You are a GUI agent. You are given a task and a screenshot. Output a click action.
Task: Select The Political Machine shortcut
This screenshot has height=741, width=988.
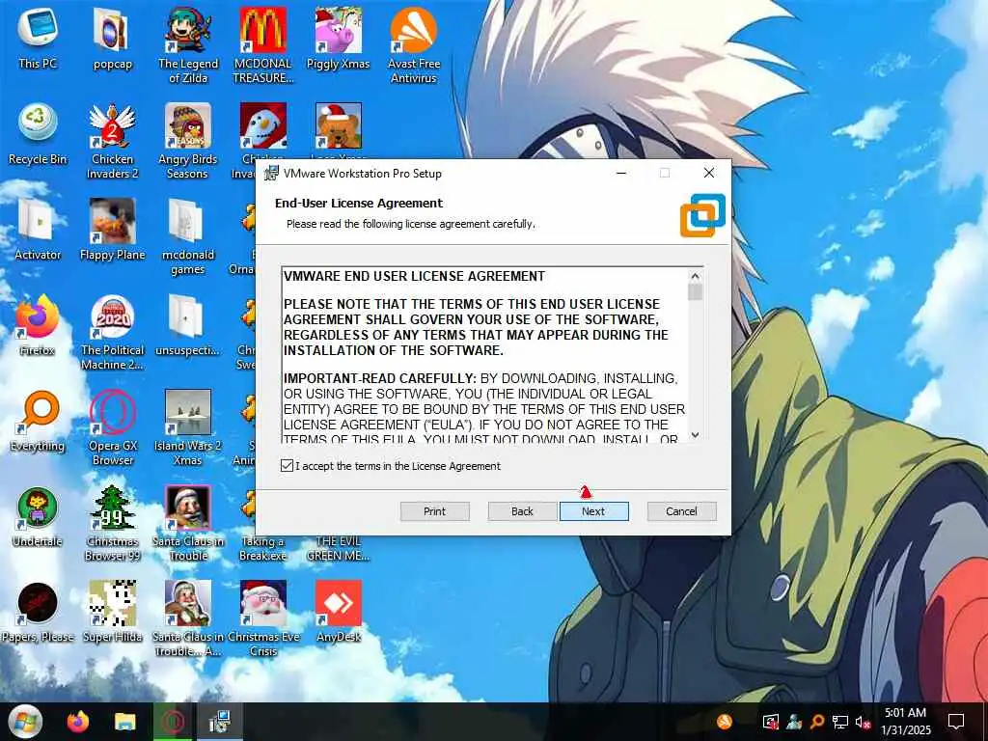pos(113,333)
